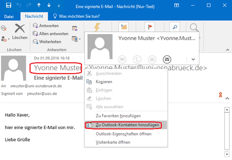Choose Zu Favoriten hinzufügen
232x160 pixels.
coord(126,116)
